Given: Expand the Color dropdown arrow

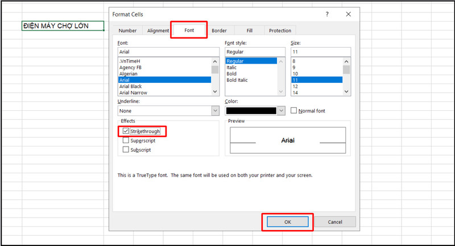Looking at the screenshot, I should 282,111.
